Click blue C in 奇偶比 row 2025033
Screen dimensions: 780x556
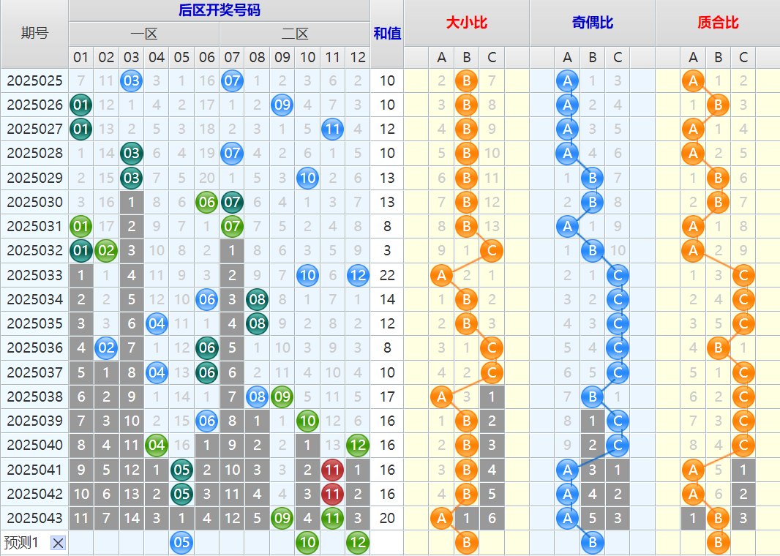tap(618, 275)
